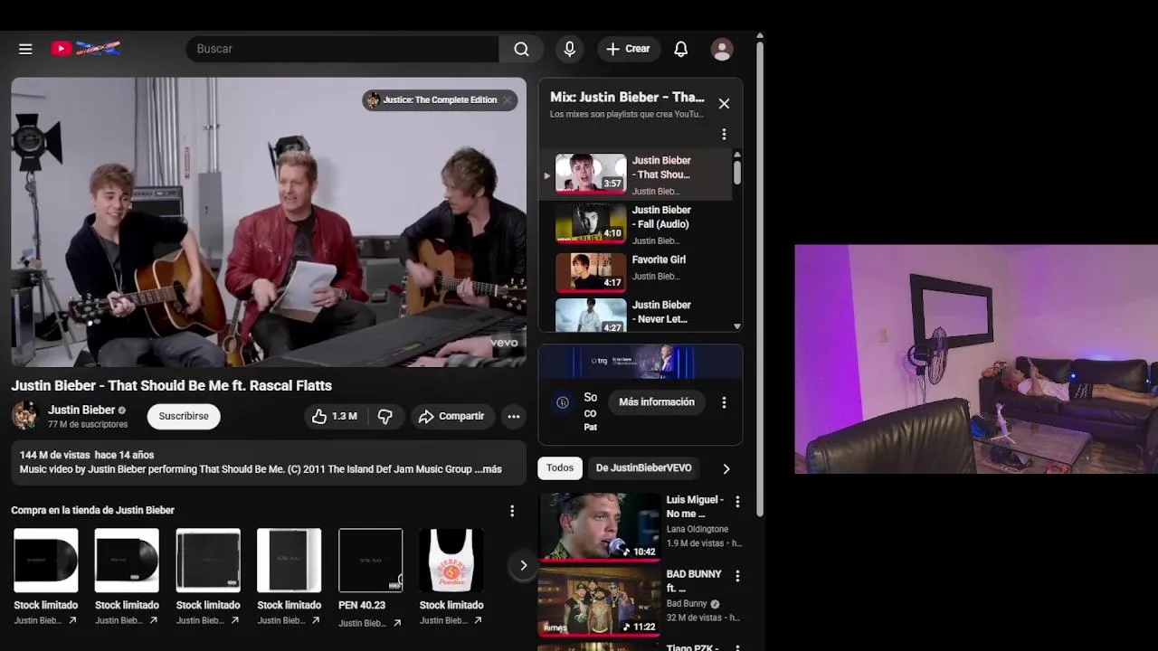Open more actions under the video
The image size is (1158, 651).
coord(513,416)
